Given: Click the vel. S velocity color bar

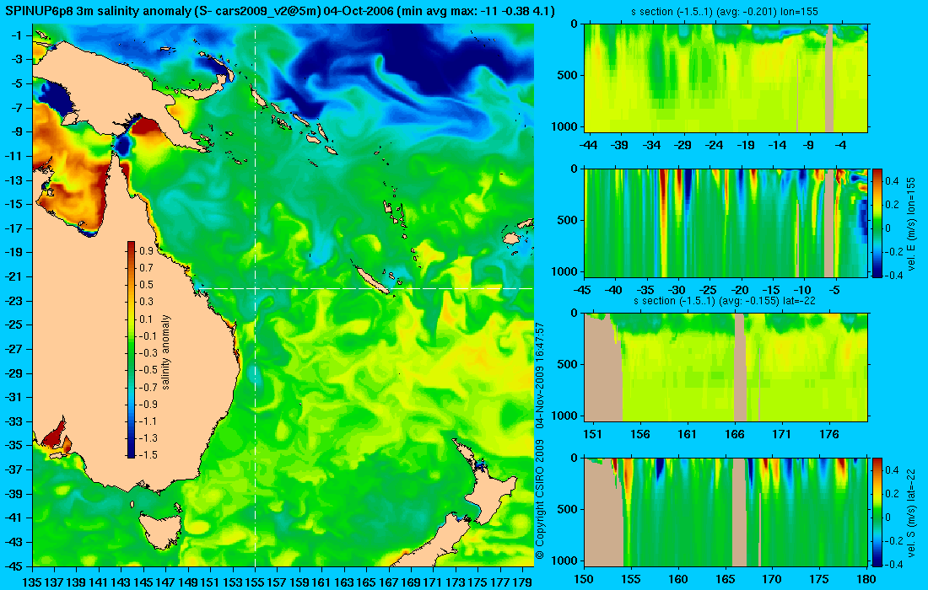Looking at the screenshot, I should [877, 512].
